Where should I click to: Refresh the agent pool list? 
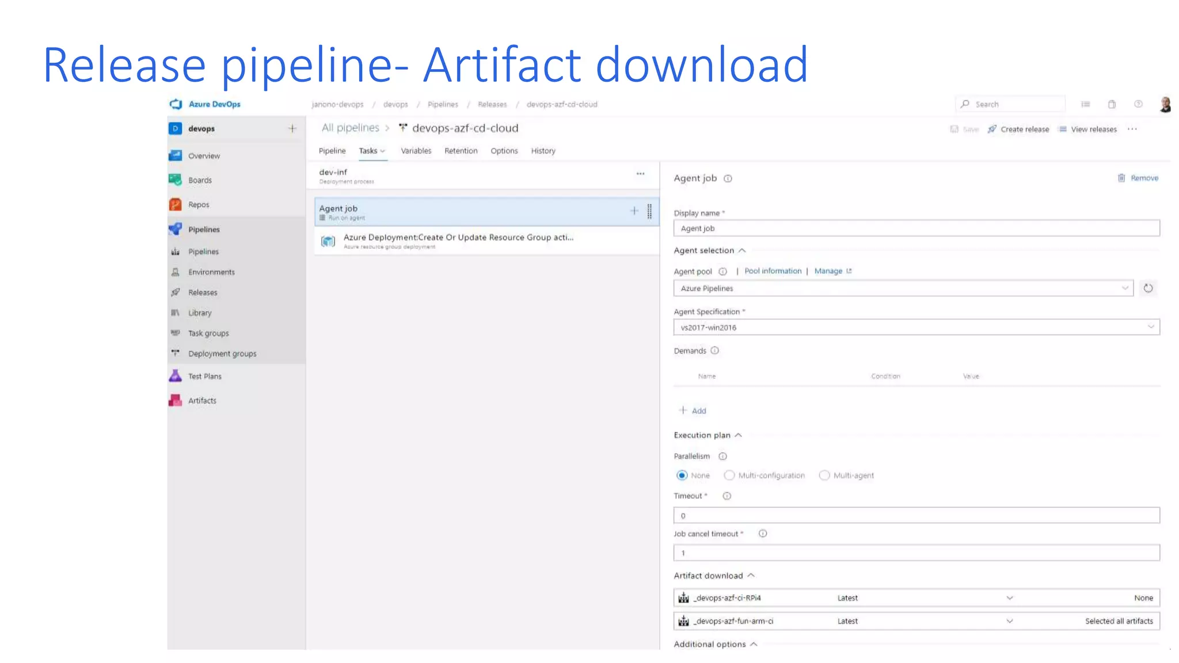[1148, 288]
